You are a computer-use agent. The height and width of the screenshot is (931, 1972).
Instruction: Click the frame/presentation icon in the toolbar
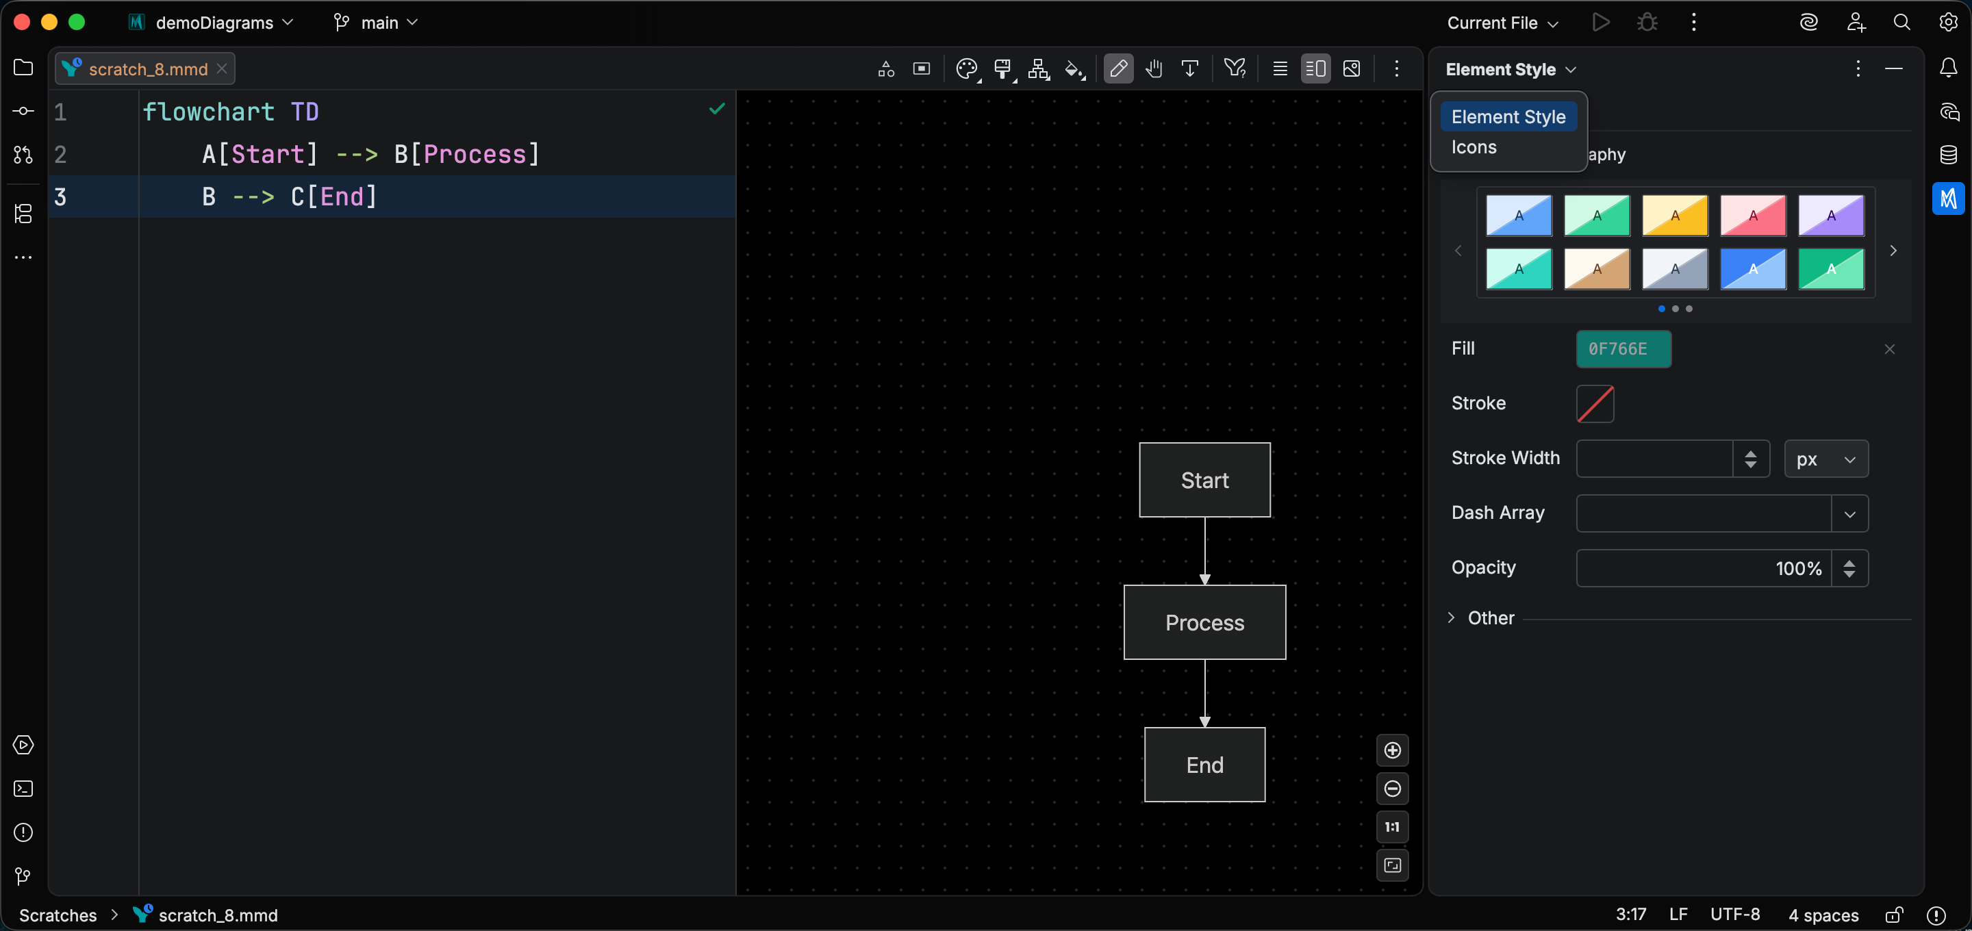(x=922, y=69)
